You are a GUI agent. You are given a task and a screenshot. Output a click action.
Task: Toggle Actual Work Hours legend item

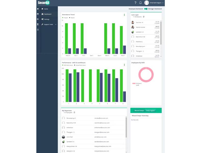click(80, 65)
